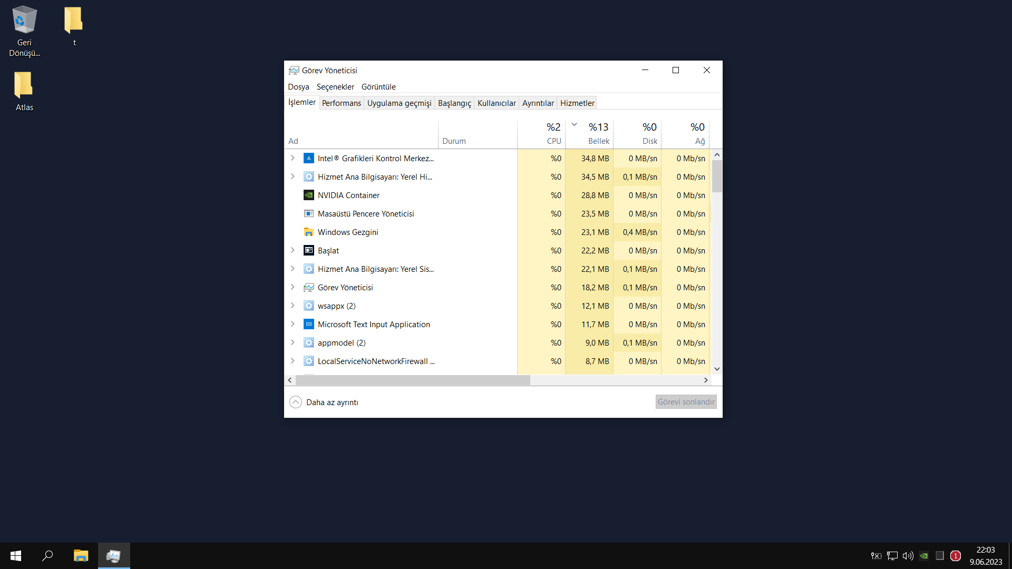Expand the wsappx (2) process group
The width and height of the screenshot is (1012, 569).
293,306
